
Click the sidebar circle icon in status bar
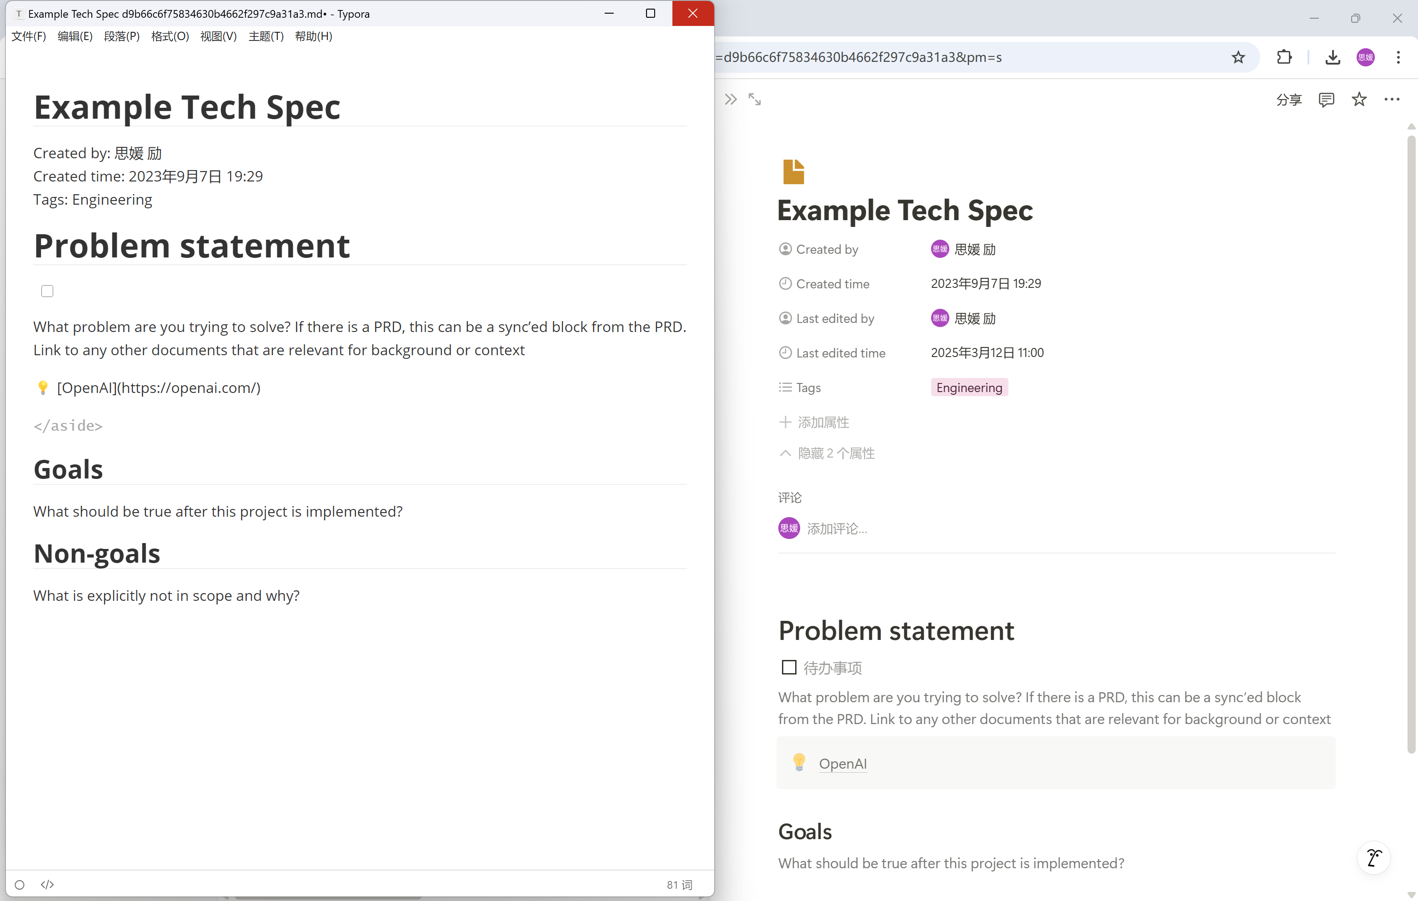20,885
